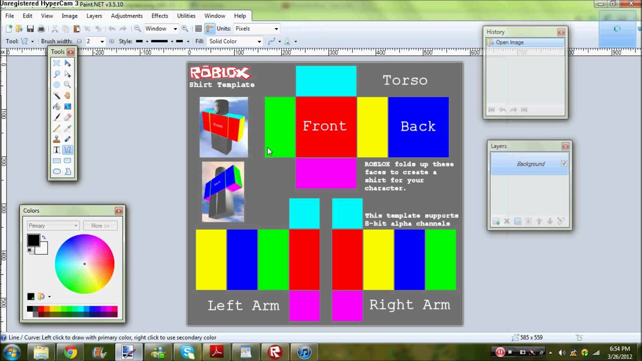Select the Zoom tool in Tools panel
The width and height of the screenshot is (642, 361).
coord(67,85)
